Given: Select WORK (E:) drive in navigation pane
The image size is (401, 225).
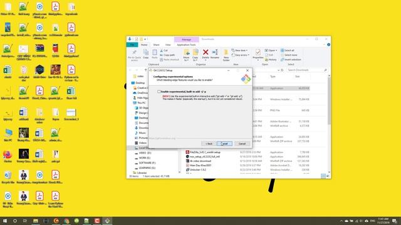Looking at the screenshot, I should (142, 158).
